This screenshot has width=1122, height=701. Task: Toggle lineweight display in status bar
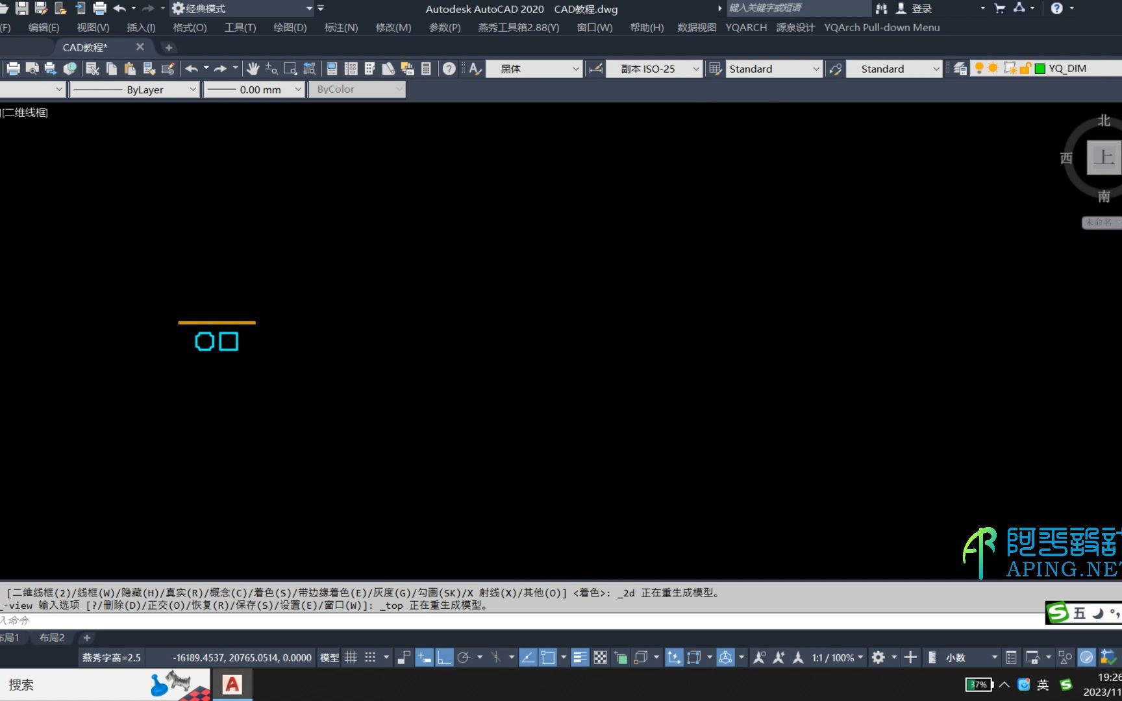click(x=580, y=658)
